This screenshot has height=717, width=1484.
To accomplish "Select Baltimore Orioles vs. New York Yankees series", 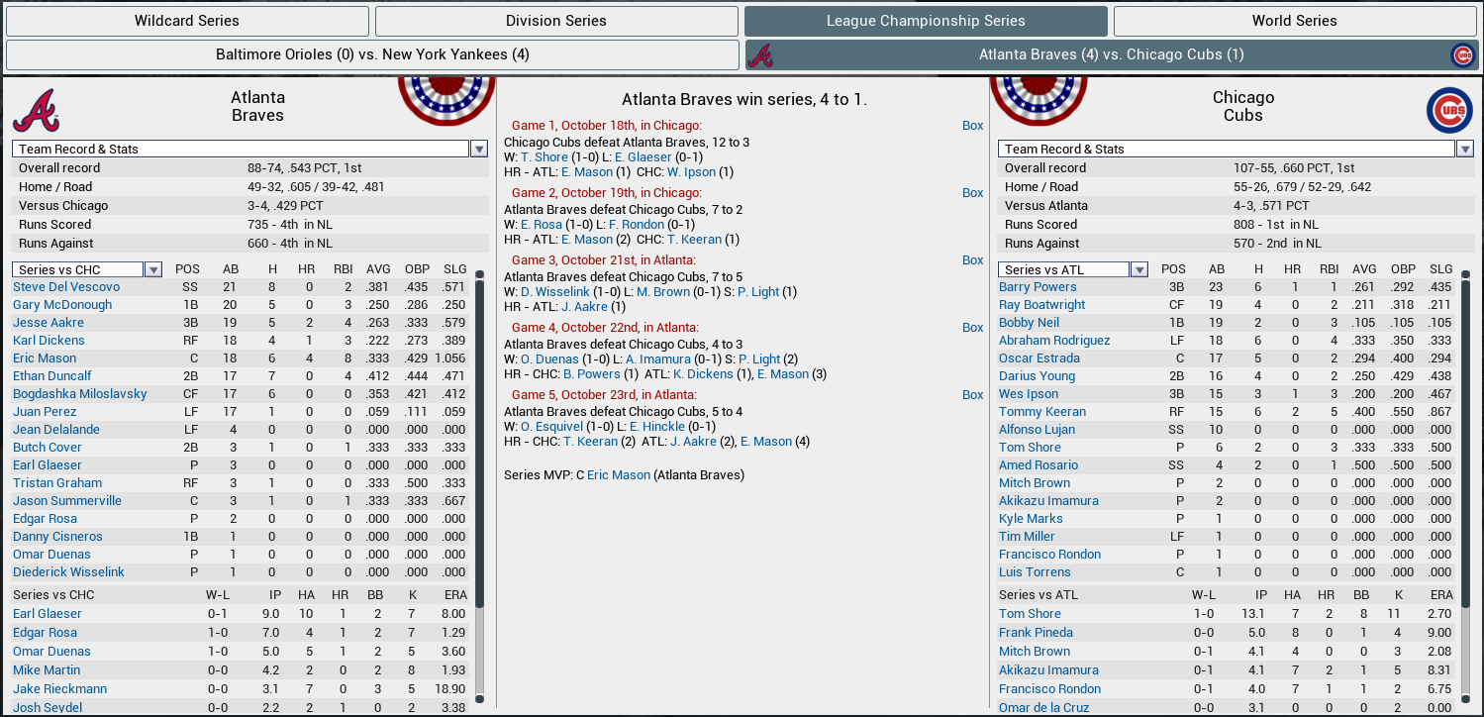I will pos(372,55).
